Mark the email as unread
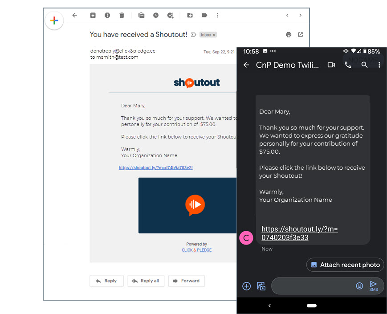 [142, 15]
